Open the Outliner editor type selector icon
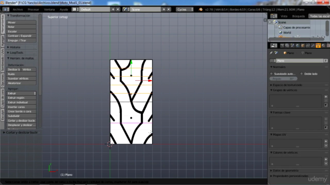330x185 pixels. [x=274, y=16]
